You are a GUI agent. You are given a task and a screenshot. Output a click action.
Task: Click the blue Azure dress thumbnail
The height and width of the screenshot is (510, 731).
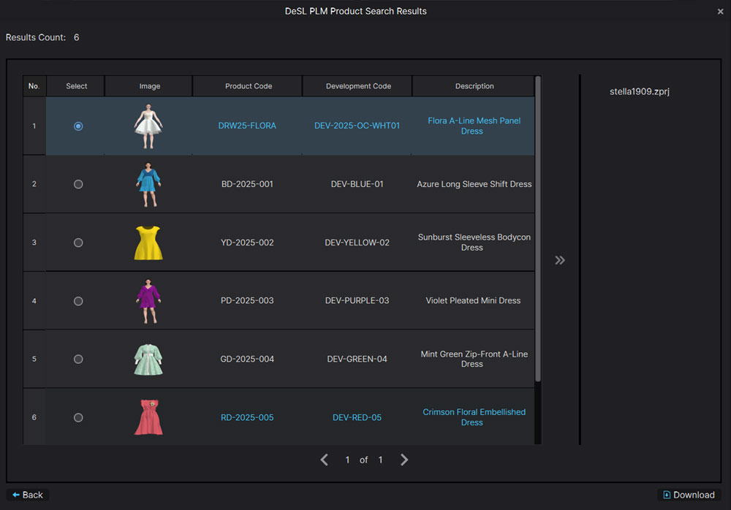click(x=148, y=184)
